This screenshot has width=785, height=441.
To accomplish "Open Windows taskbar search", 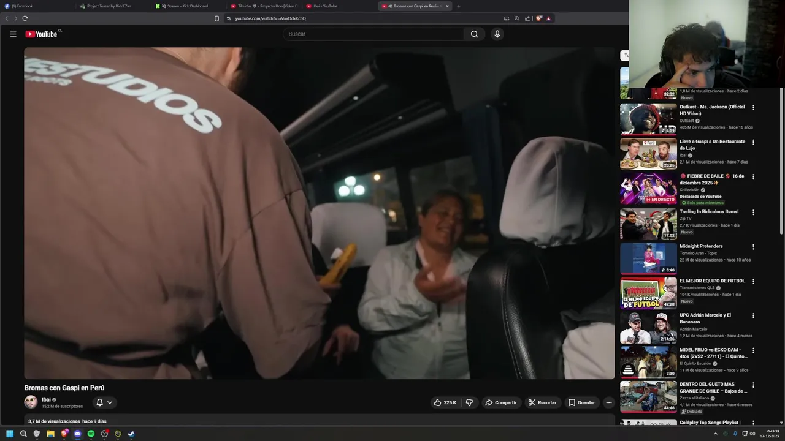I will tap(23, 434).
